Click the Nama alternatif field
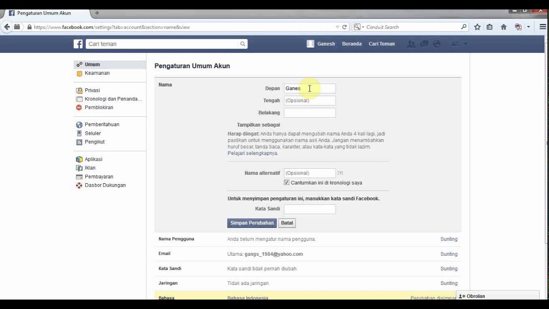The height and width of the screenshot is (309, 549). (x=310, y=173)
